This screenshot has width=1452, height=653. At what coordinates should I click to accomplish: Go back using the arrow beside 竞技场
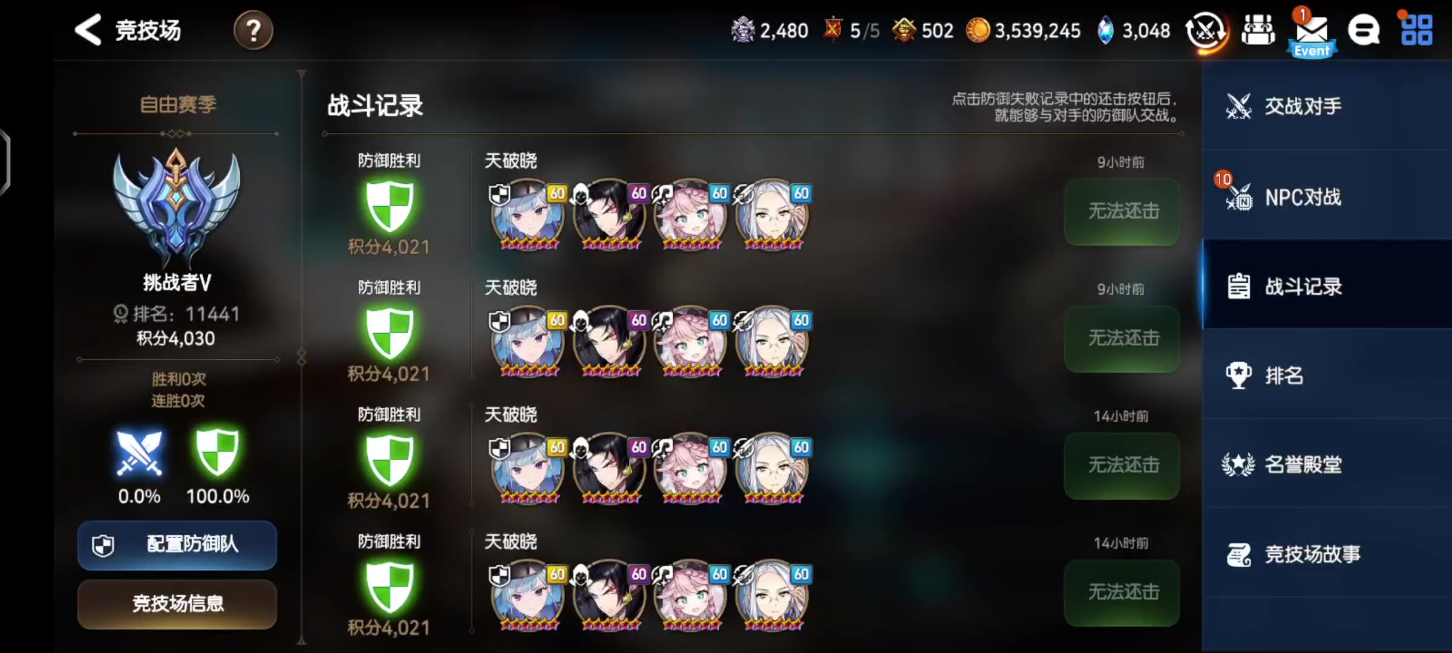tap(88, 30)
